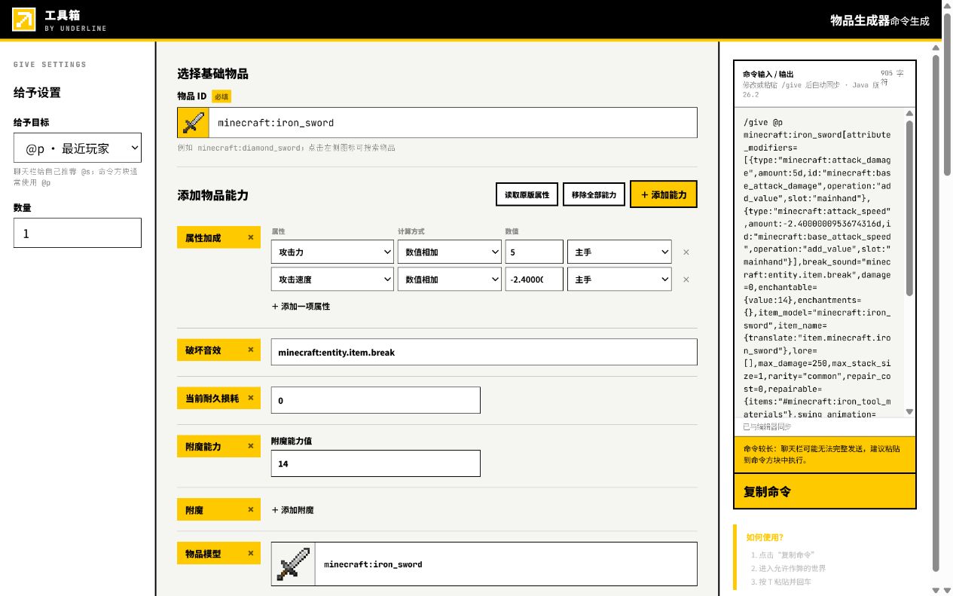
Task: Click the 必填 required badge
Action: point(221,96)
